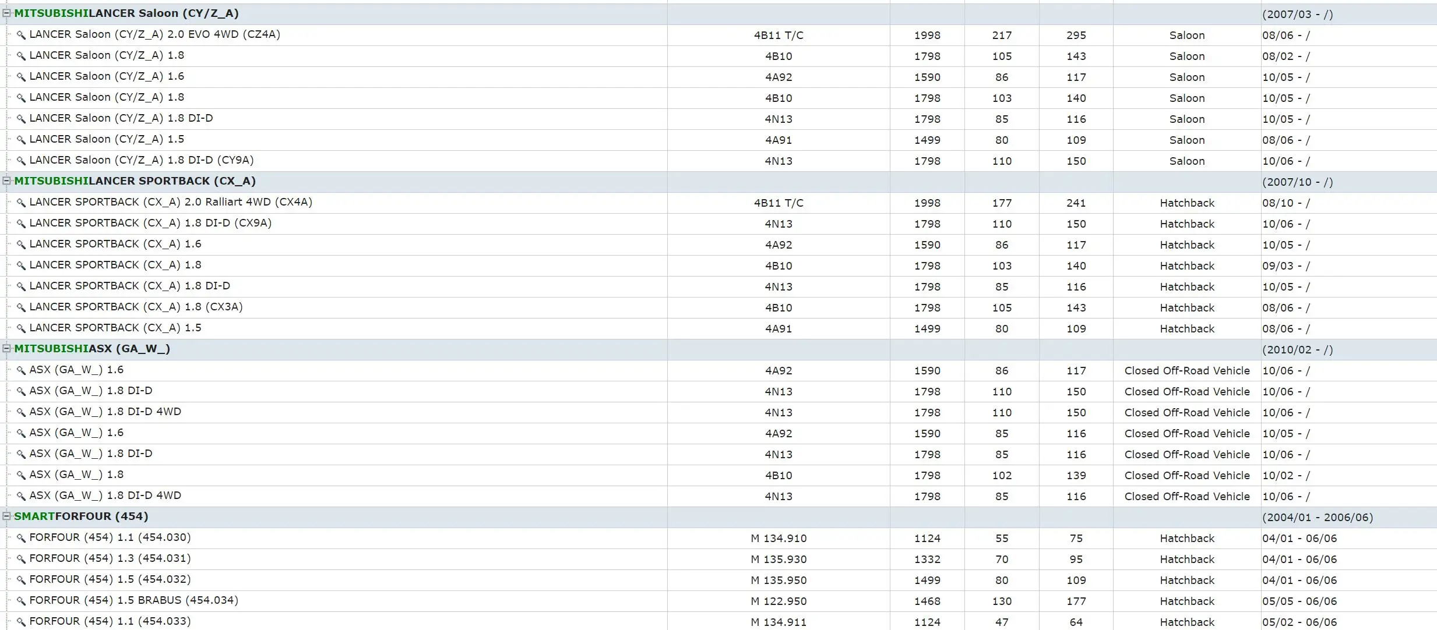
Task: Click magnifier icon for FORFOUR 1.1 (454.033)
Action: click(x=21, y=622)
